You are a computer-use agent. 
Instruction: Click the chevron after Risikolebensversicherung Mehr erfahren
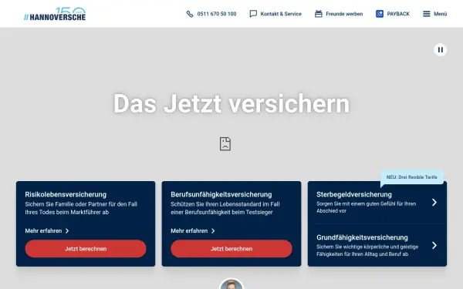(x=67, y=231)
